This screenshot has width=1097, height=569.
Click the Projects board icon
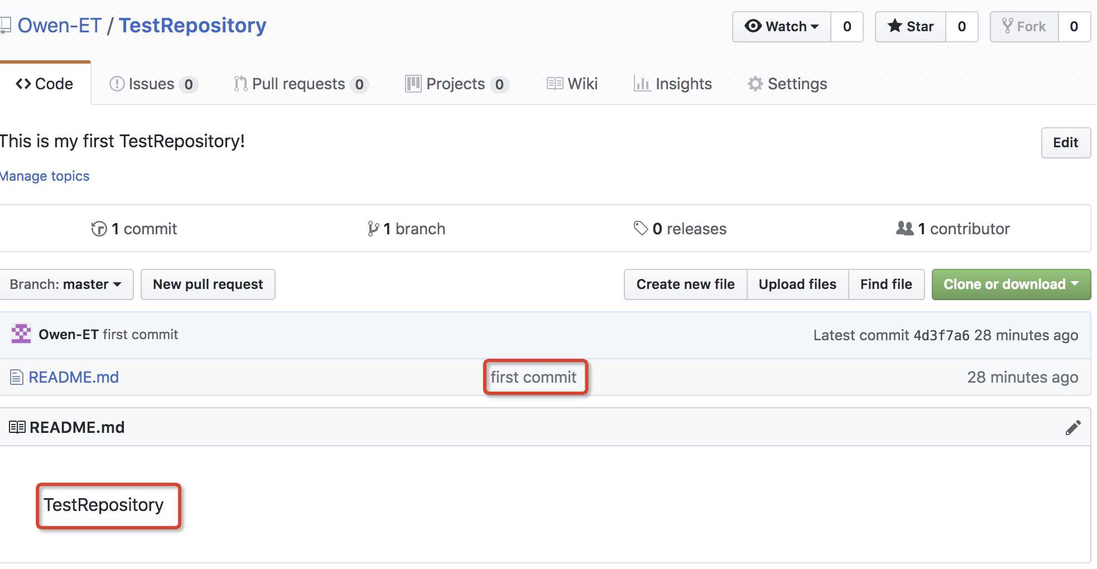click(413, 84)
